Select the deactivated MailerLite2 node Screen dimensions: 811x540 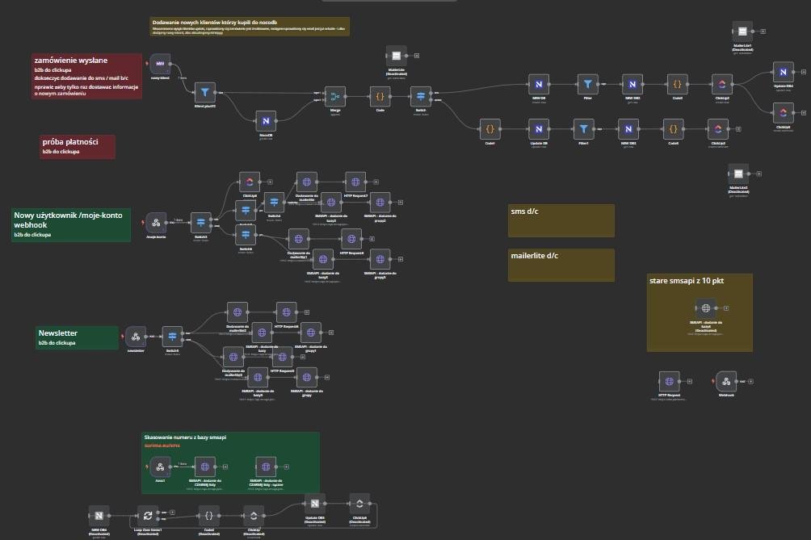click(x=738, y=174)
